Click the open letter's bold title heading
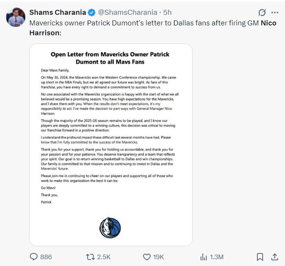Screen dimensions: 285x266 coord(110,58)
